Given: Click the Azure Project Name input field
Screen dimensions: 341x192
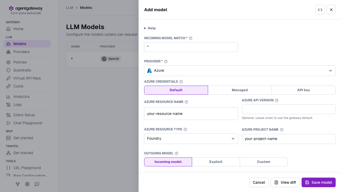Looking at the screenshot, I should pos(289,139).
